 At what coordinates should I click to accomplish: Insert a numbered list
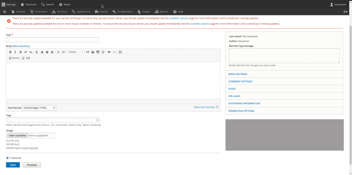click(x=58, y=52)
